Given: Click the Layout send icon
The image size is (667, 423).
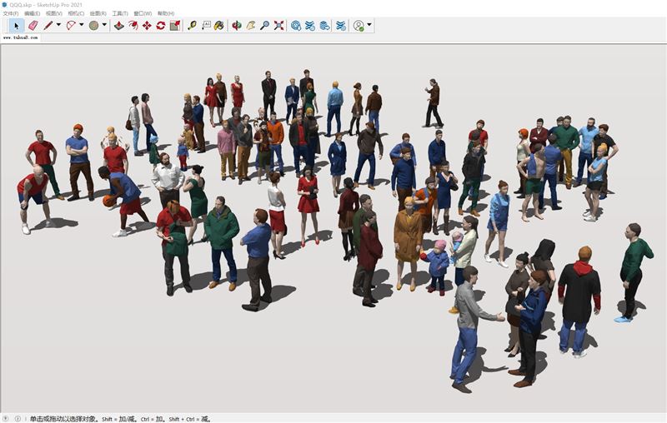Looking at the screenshot, I should tap(324, 26).
